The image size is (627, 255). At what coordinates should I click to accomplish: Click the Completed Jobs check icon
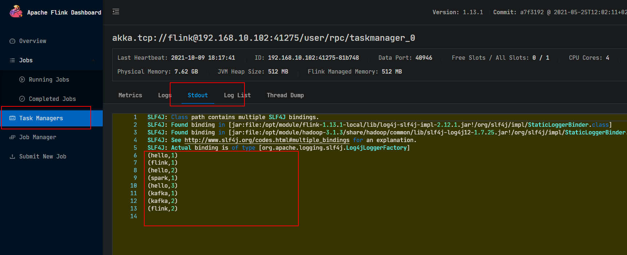click(x=22, y=99)
